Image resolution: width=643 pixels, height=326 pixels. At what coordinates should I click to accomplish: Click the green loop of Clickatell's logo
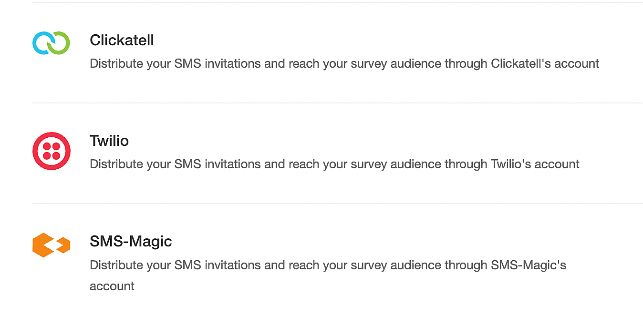pyautogui.click(x=62, y=43)
